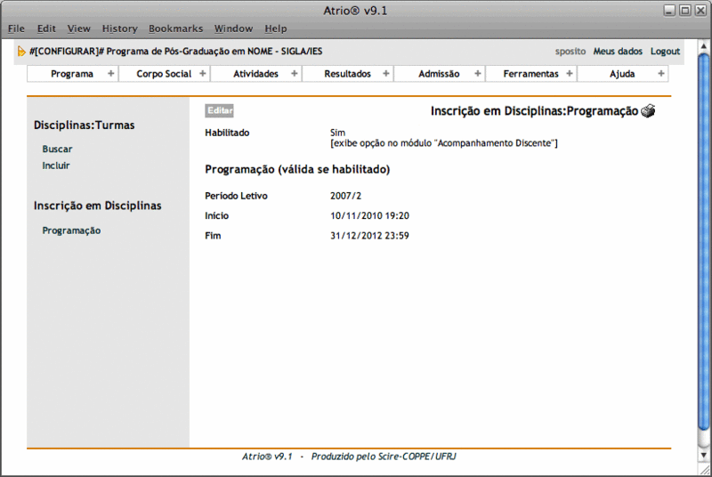Click the scrollbar down arrow at bottom right
712x477 pixels.
coord(703,468)
